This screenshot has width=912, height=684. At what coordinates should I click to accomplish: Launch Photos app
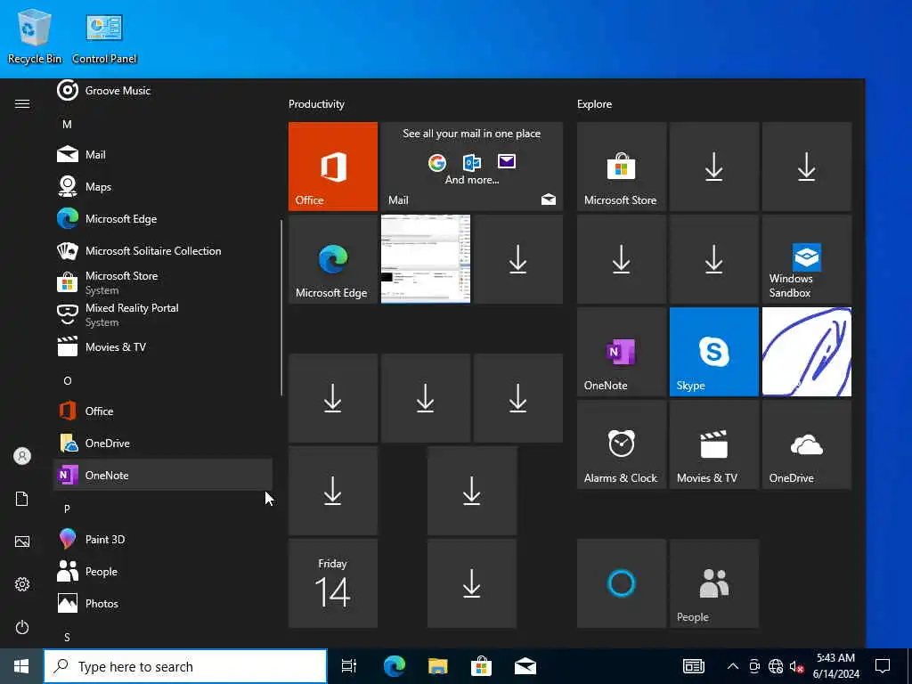(163, 603)
